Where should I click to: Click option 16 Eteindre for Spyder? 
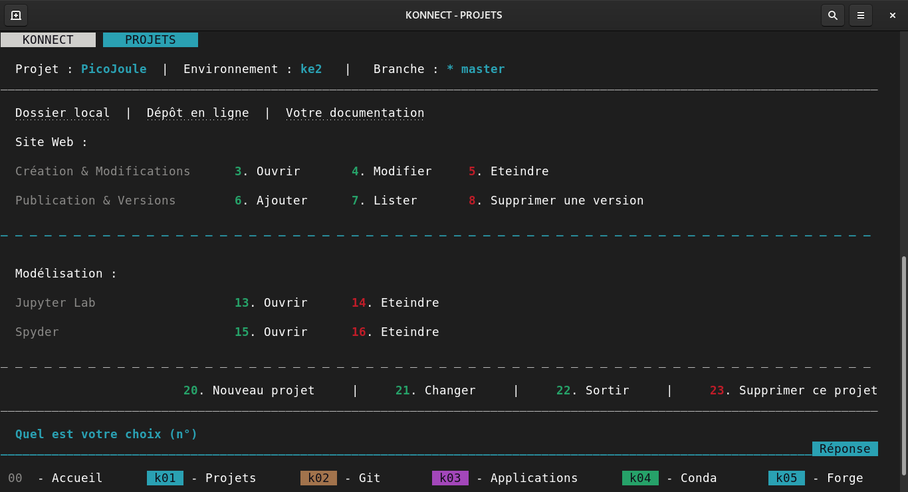pyautogui.click(x=396, y=332)
